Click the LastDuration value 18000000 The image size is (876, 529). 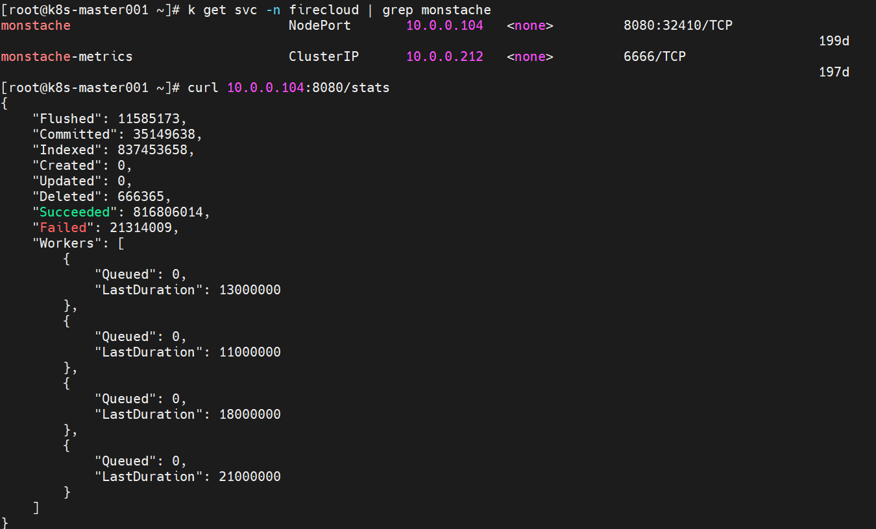click(x=250, y=414)
